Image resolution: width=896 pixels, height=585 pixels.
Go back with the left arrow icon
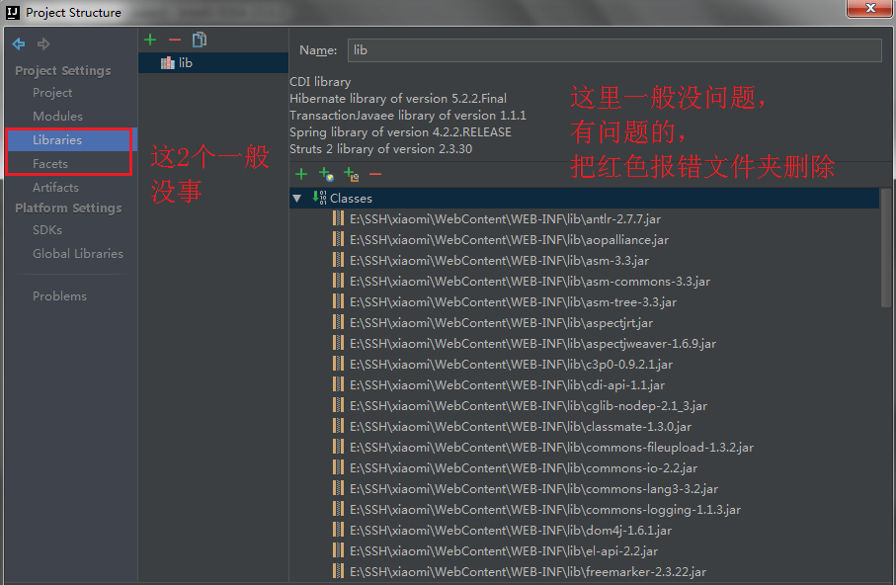19,43
